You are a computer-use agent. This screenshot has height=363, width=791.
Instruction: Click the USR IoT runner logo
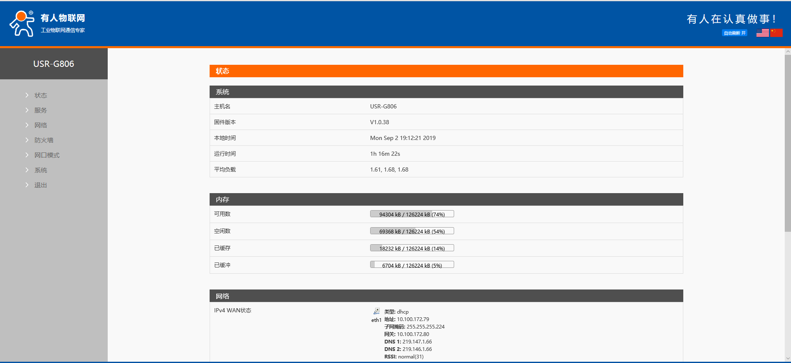22,24
